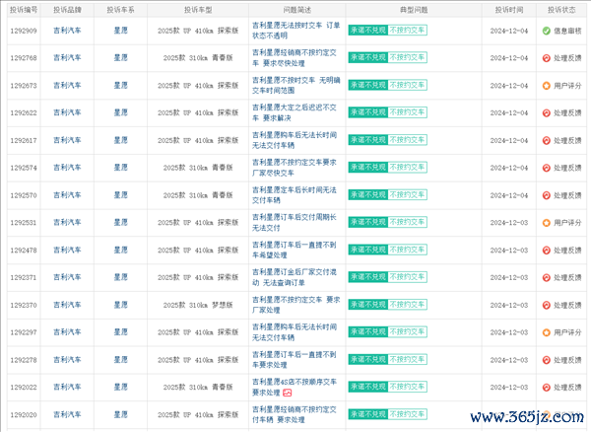Open complaint '吉利星愿4S店不按顺序交车要求处理'
Viewport: 591px width, 432px height.
(295, 387)
